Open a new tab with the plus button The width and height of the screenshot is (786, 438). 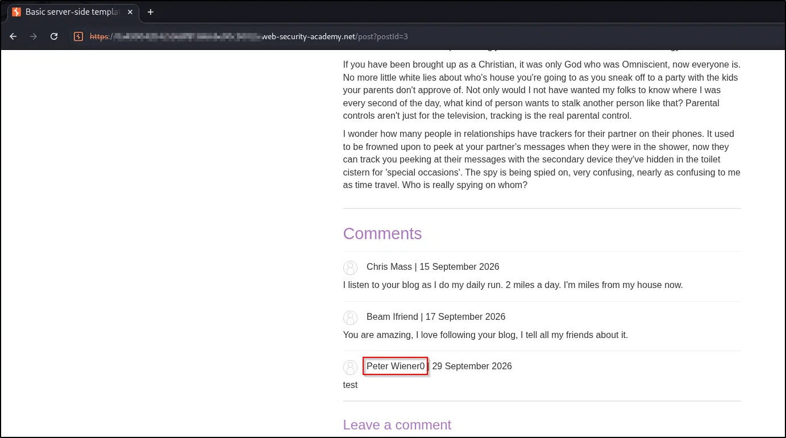(151, 12)
